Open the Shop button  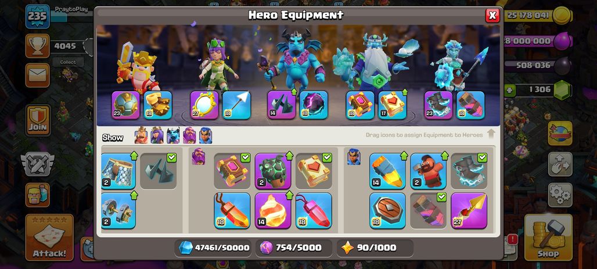tap(548, 238)
